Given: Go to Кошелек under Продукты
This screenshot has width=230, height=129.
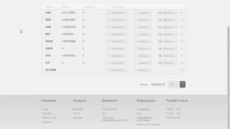Looking at the screenshot, I should point(78,109).
